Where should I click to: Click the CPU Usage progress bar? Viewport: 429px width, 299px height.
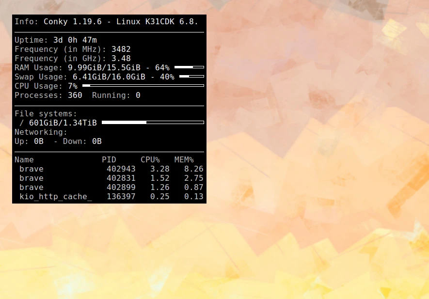143,86
